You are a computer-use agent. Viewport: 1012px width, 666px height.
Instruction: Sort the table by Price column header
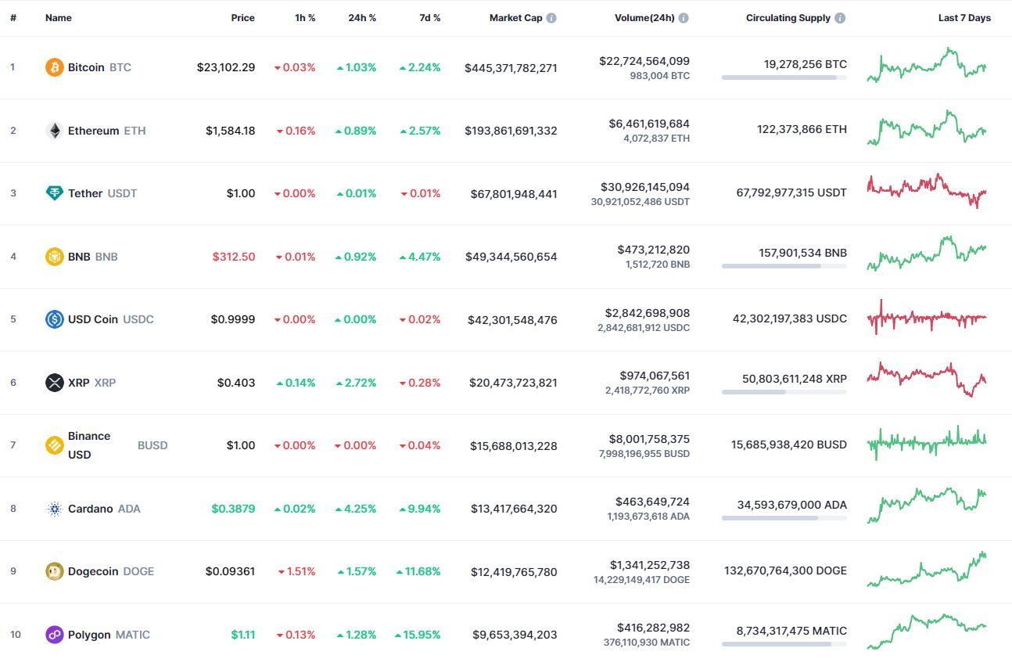[242, 18]
